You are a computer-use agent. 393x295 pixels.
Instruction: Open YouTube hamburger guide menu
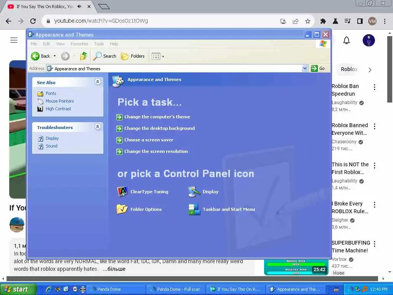pyautogui.click(x=14, y=40)
